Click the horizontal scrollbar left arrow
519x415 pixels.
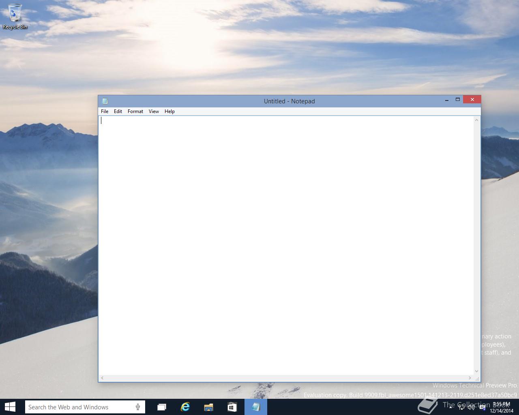coord(102,378)
